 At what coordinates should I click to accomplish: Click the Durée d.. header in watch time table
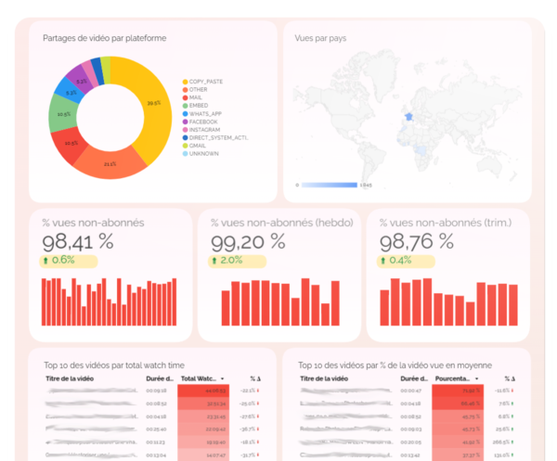coord(160,378)
